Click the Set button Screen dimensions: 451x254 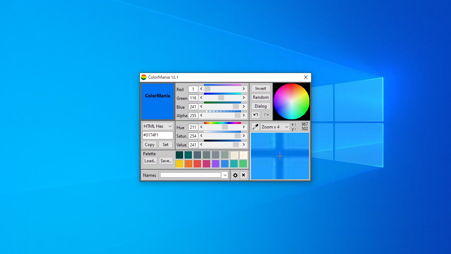(166, 145)
